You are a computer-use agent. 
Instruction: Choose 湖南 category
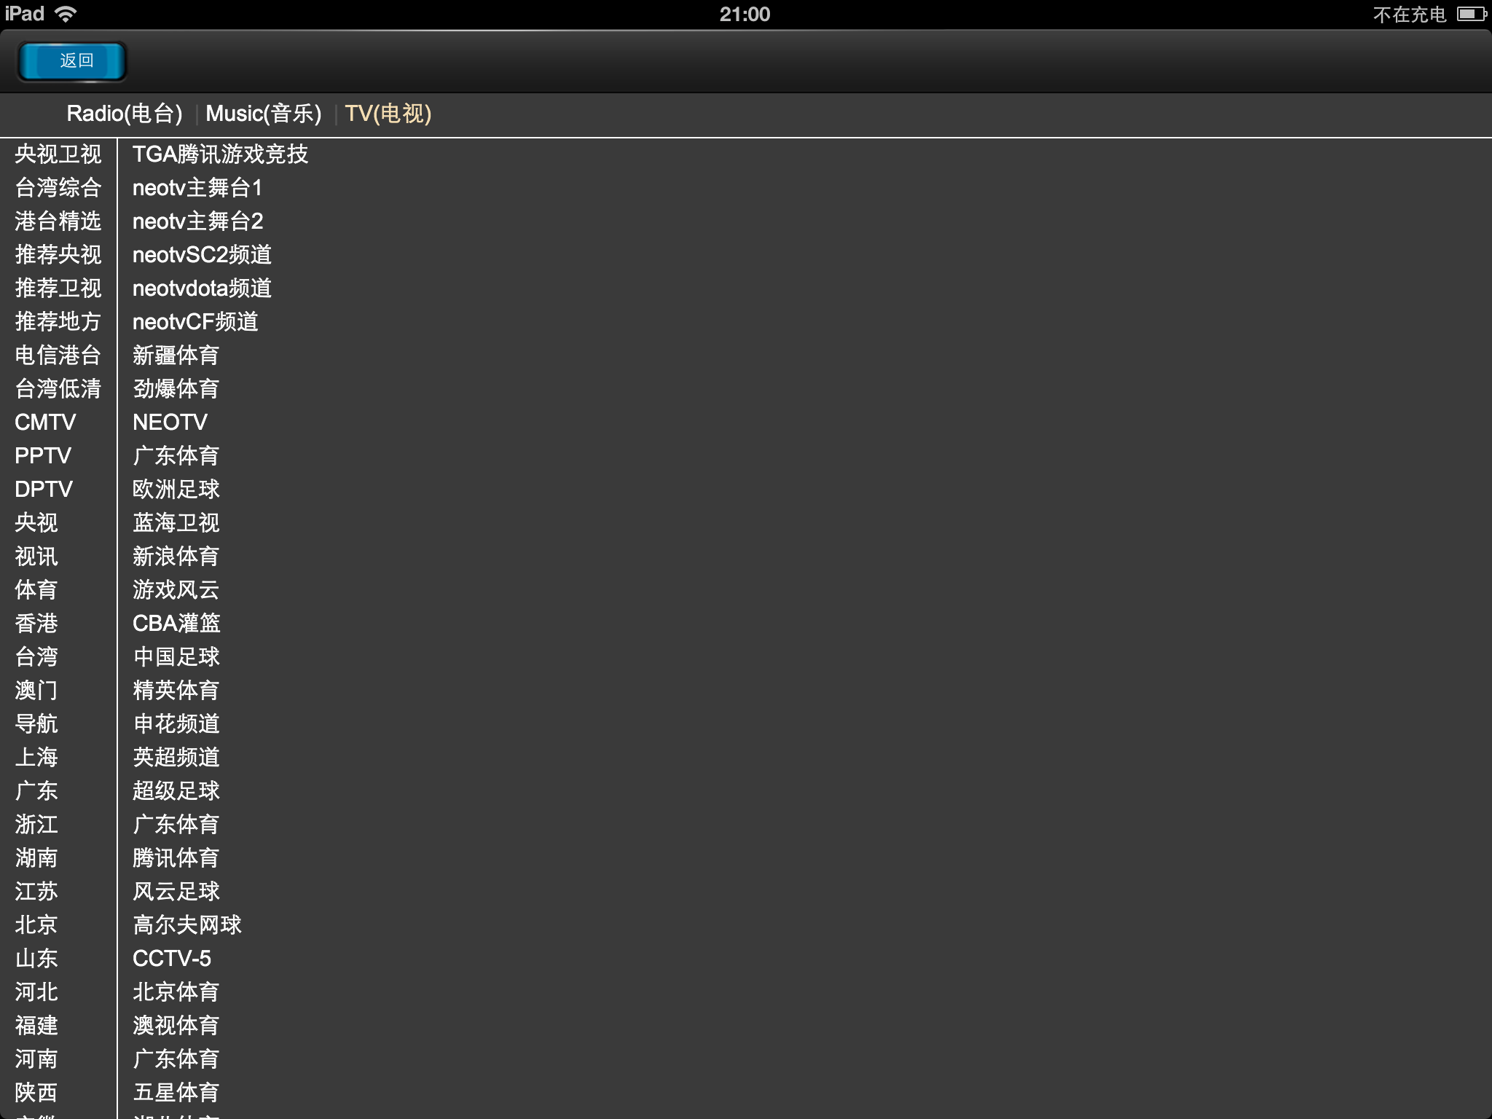(36, 858)
